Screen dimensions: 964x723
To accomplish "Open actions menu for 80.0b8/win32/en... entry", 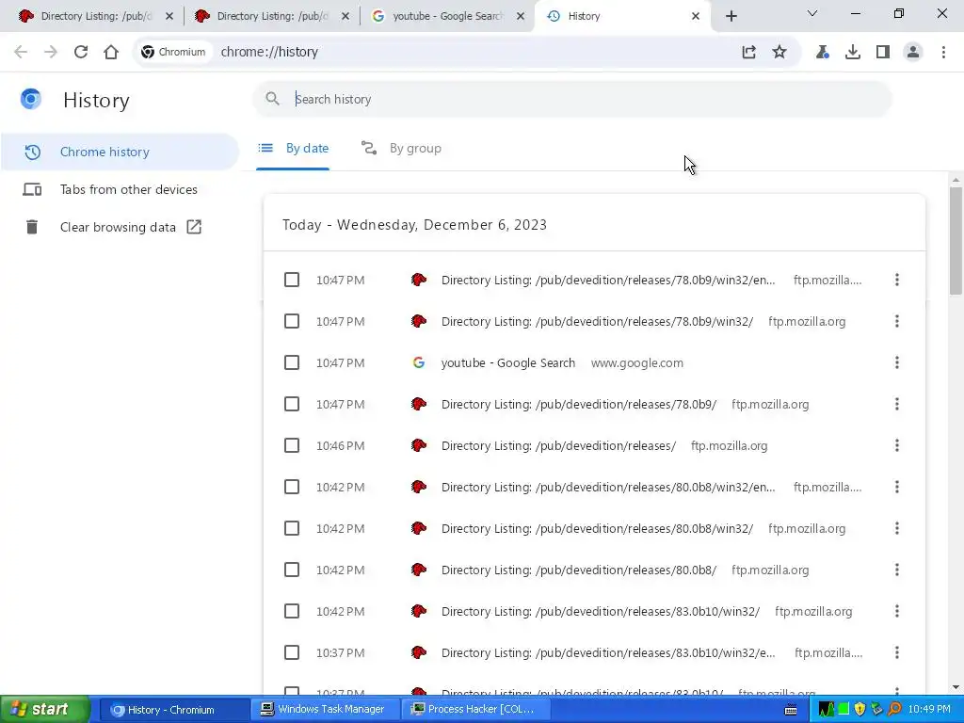I will coord(897,487).
